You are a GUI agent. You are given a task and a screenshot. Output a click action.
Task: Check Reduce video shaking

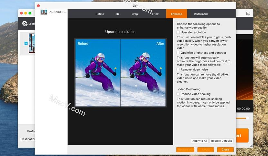tap(178, 94)
